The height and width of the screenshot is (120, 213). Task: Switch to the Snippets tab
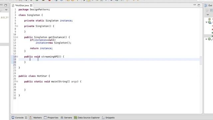click(x=108, y=118)
